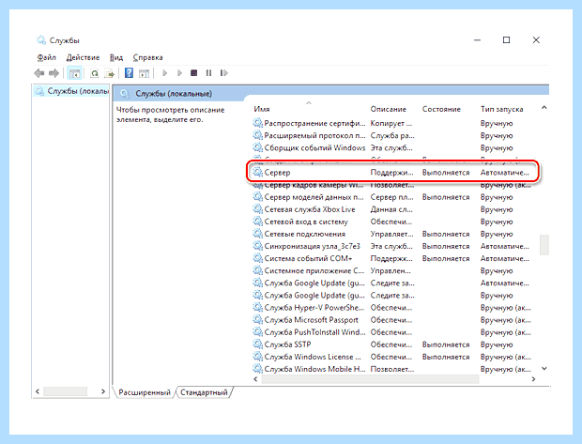Click the gear icon of Сервер service
Viewport: 582px width, 444px height.
pyautogui.click(x=257, y=172)
